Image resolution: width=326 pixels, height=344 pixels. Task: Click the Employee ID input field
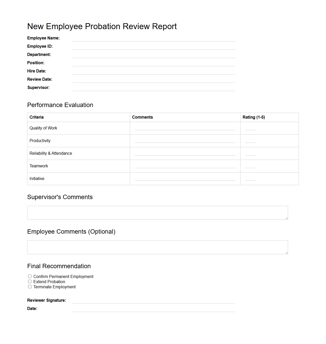coord(153,47)
